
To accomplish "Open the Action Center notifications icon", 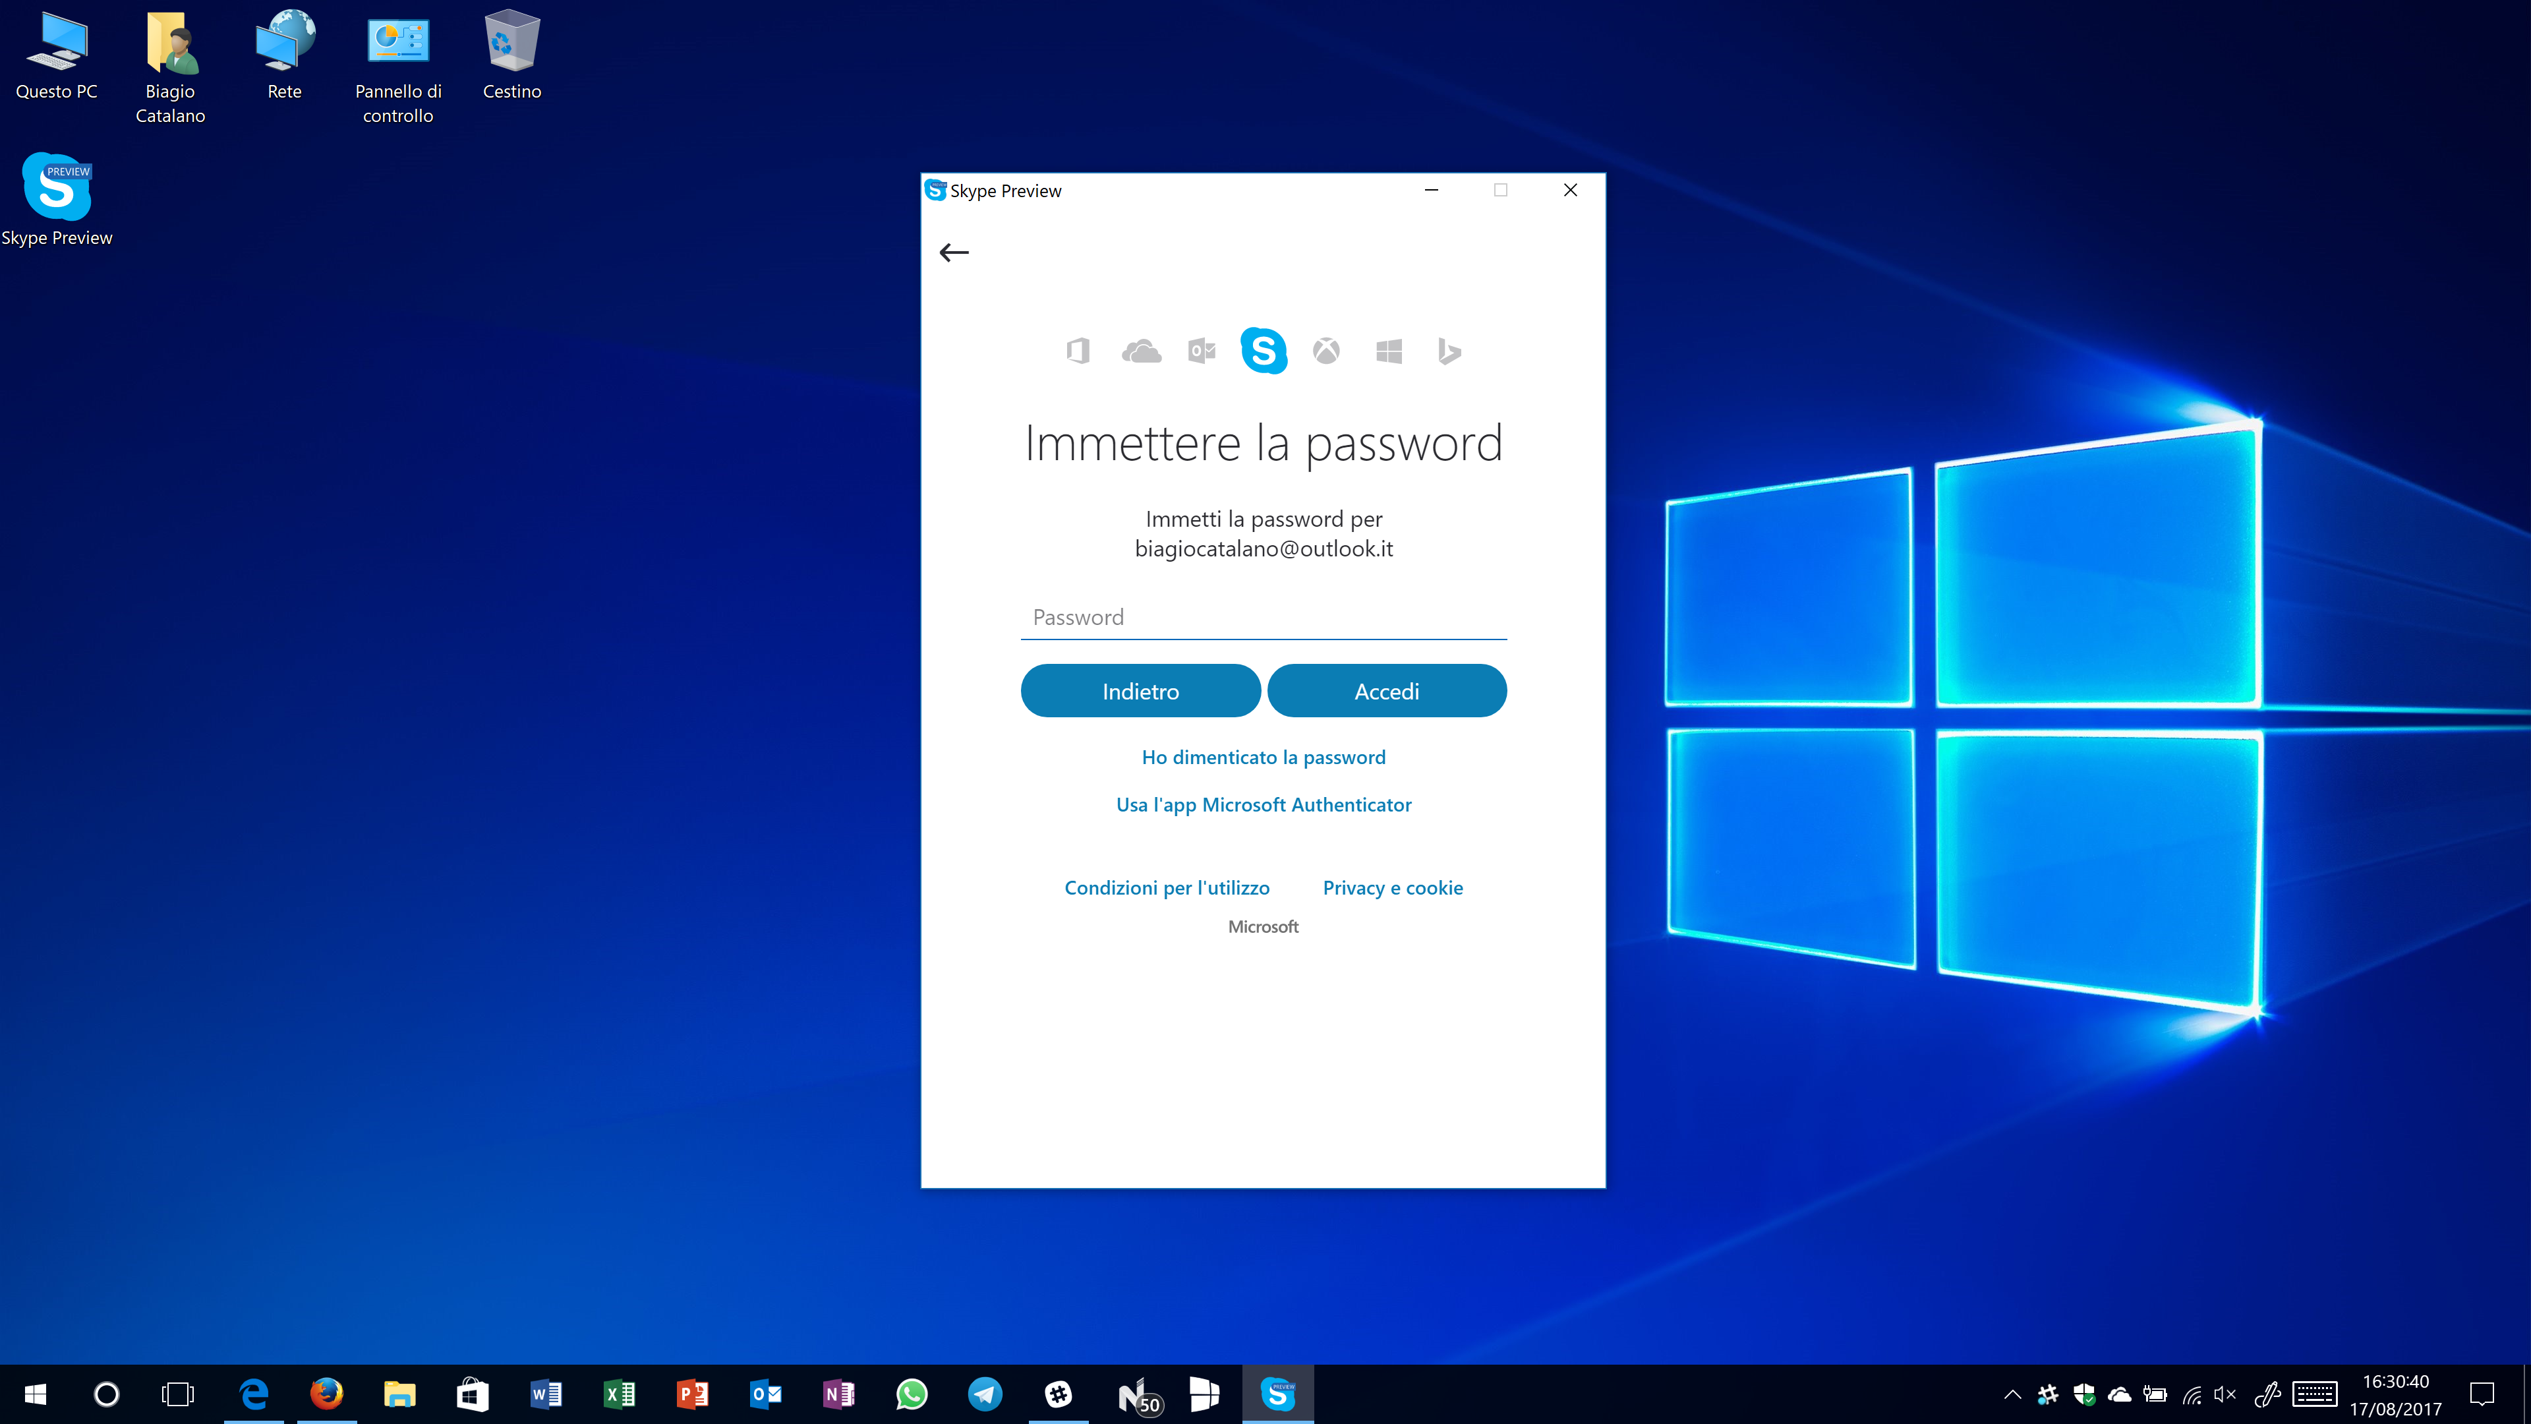I will click(2482, 1394).
